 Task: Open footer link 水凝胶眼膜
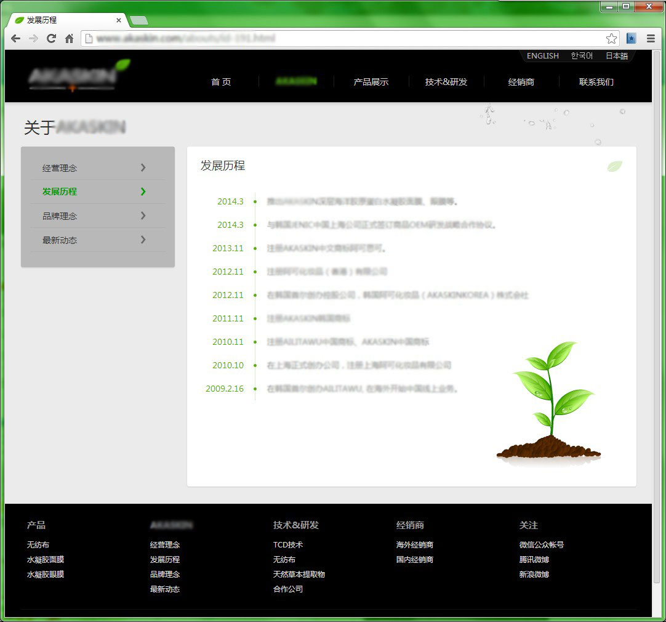46,575
